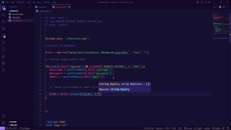This screenshot has height=130, width=231.
Task: Click the VS Code logo in the title bar
Action: [x=3, y=2]
